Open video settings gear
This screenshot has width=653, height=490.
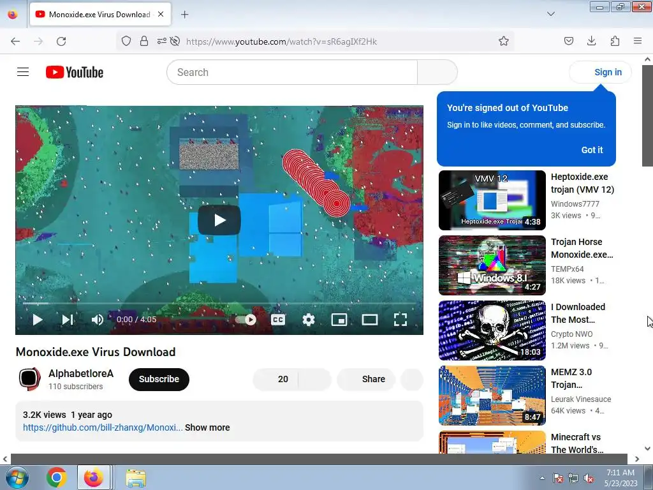[x=309, y=320]
